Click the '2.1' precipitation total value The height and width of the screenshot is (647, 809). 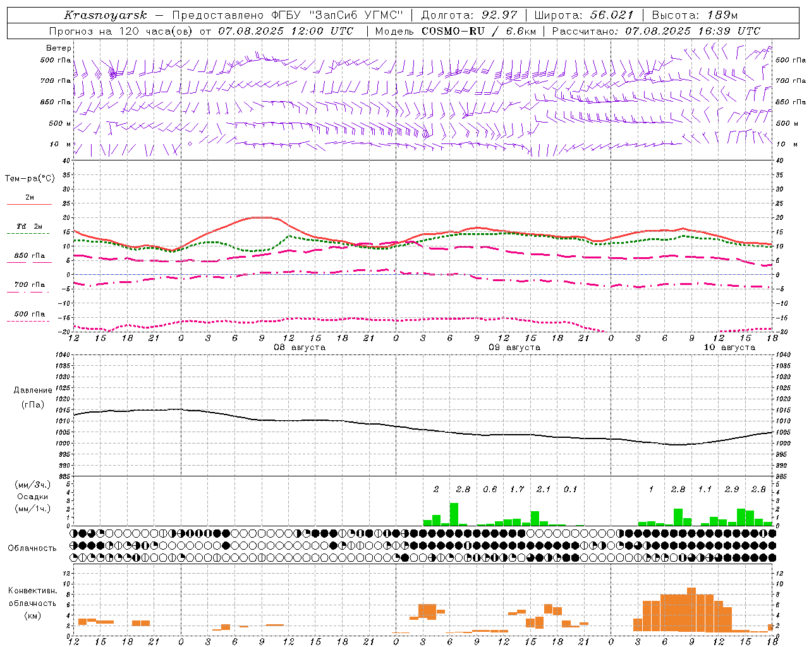click(x=544, y=490)
